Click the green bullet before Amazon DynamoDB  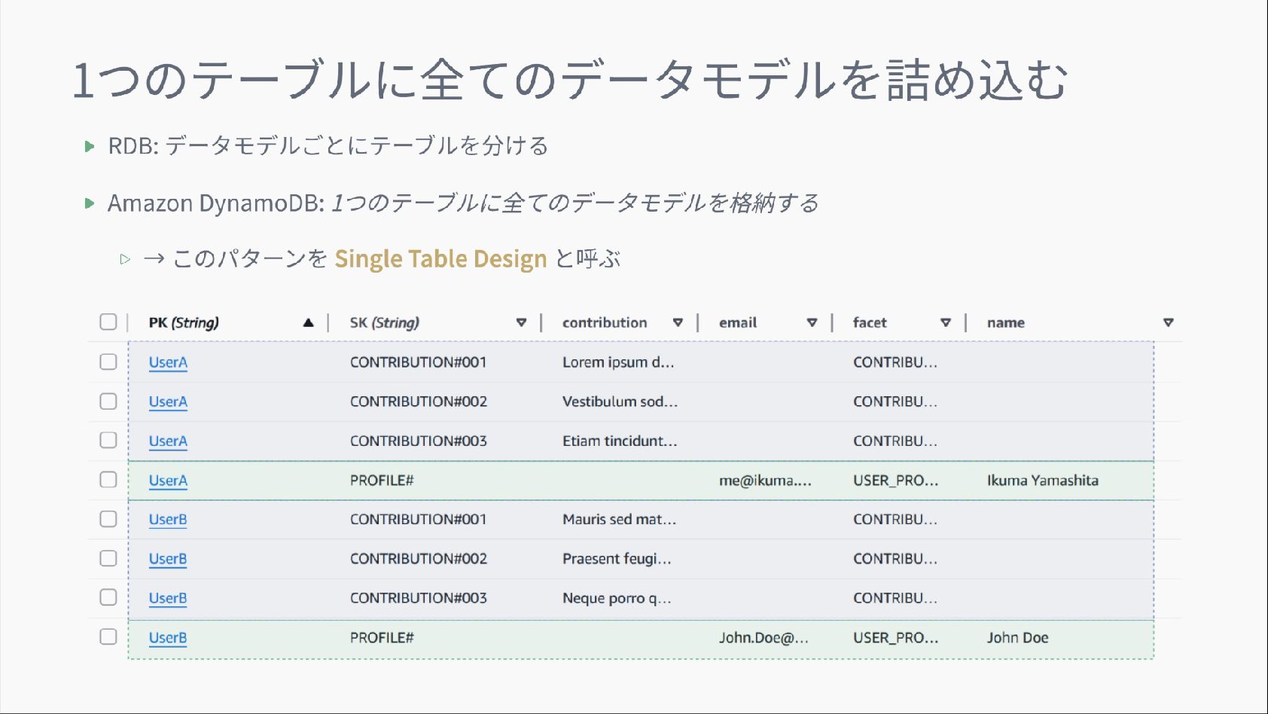(x=90, y=203)
